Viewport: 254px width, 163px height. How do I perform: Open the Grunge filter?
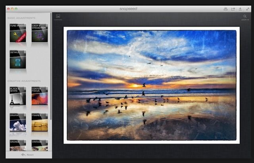click(x=17, y=145)
